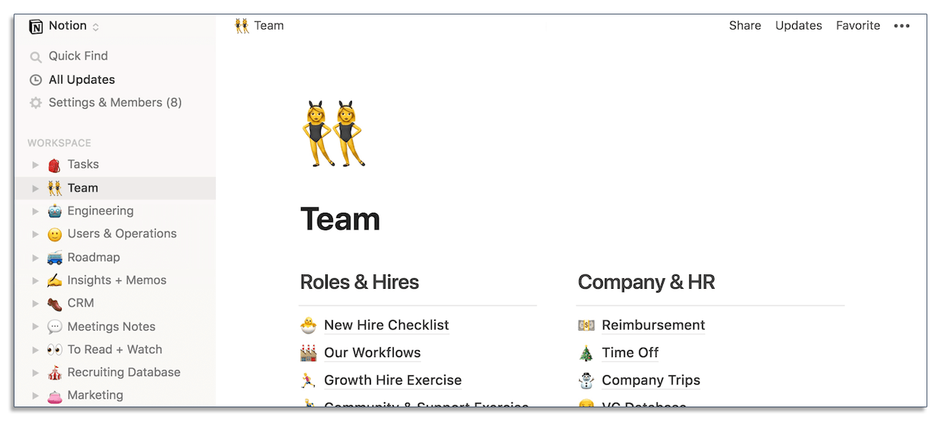Open the three-dot page menu

click(901, 26)
